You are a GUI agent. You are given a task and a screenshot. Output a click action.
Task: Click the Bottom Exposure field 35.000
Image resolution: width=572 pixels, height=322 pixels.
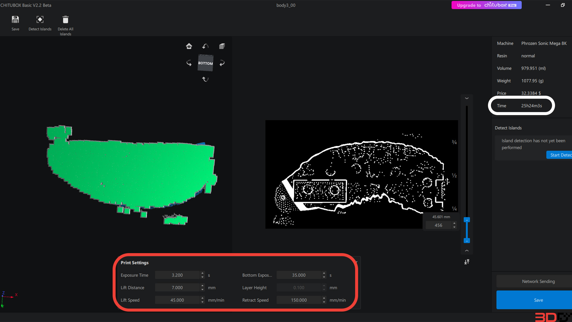coord(299,275)
